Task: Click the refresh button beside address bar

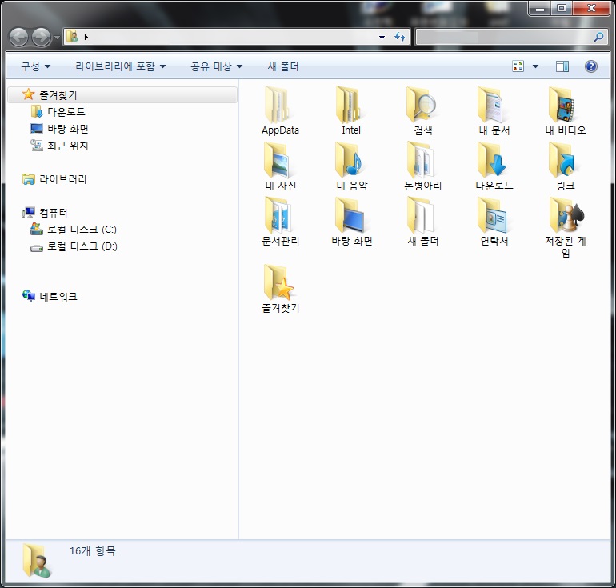Action: (x=400, y=38)
